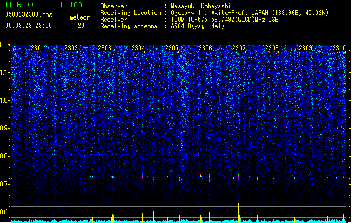
Task: Click the kHz axis unit label
Action: pyautogui.click(x=5, y=45)
